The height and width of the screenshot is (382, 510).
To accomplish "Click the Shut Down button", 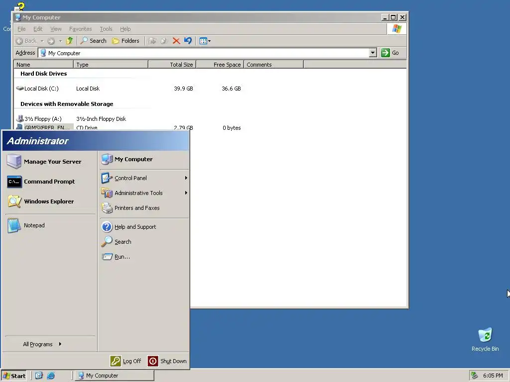I will click(167, 361).
